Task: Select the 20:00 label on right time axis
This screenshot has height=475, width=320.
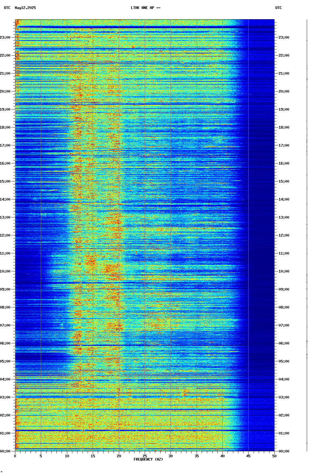Action: (284, 91)
